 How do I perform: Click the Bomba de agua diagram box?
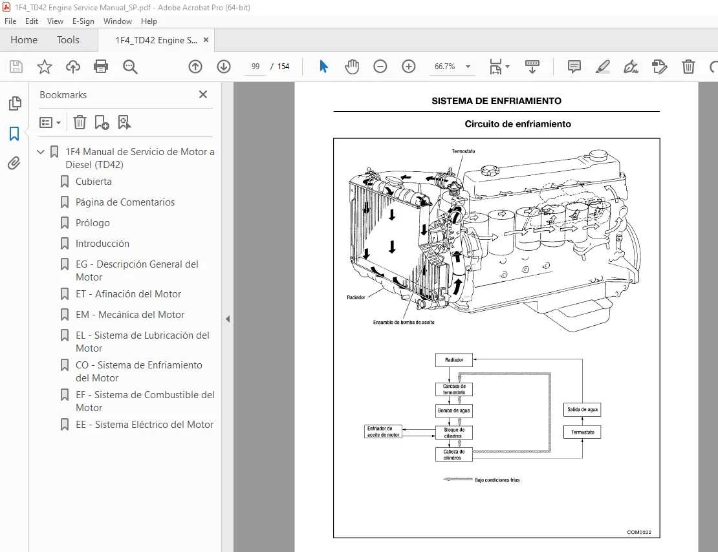point(454,410)
